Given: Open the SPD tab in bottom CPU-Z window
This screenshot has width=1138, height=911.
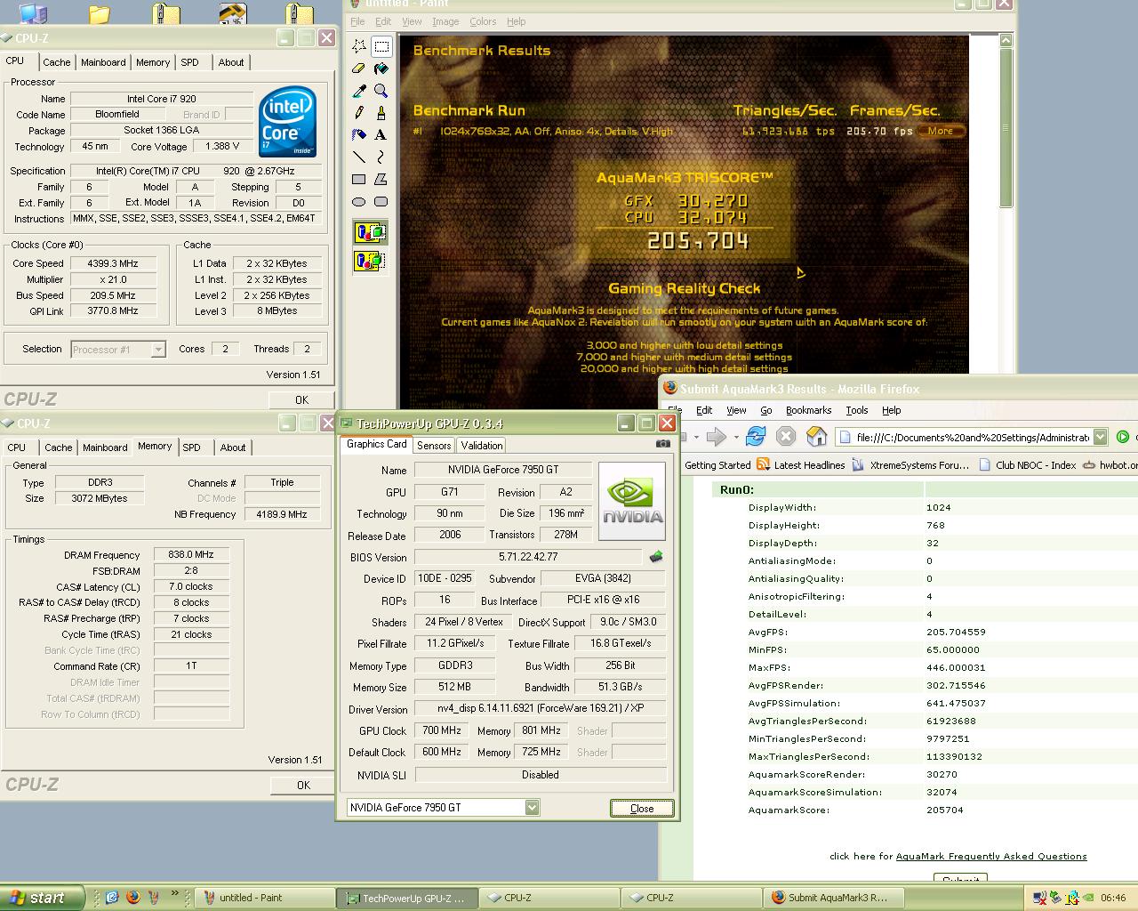Looking at the screenshot, I should click(192, 447).
